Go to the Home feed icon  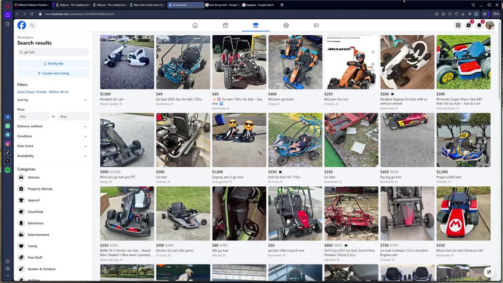pos(195,25)
